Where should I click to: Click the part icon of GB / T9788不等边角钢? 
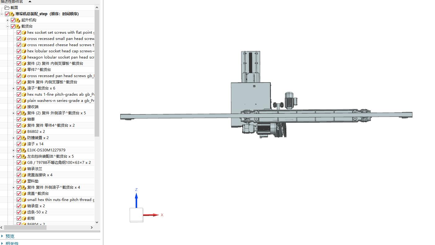pyautogui.click(x=24, y=163)
